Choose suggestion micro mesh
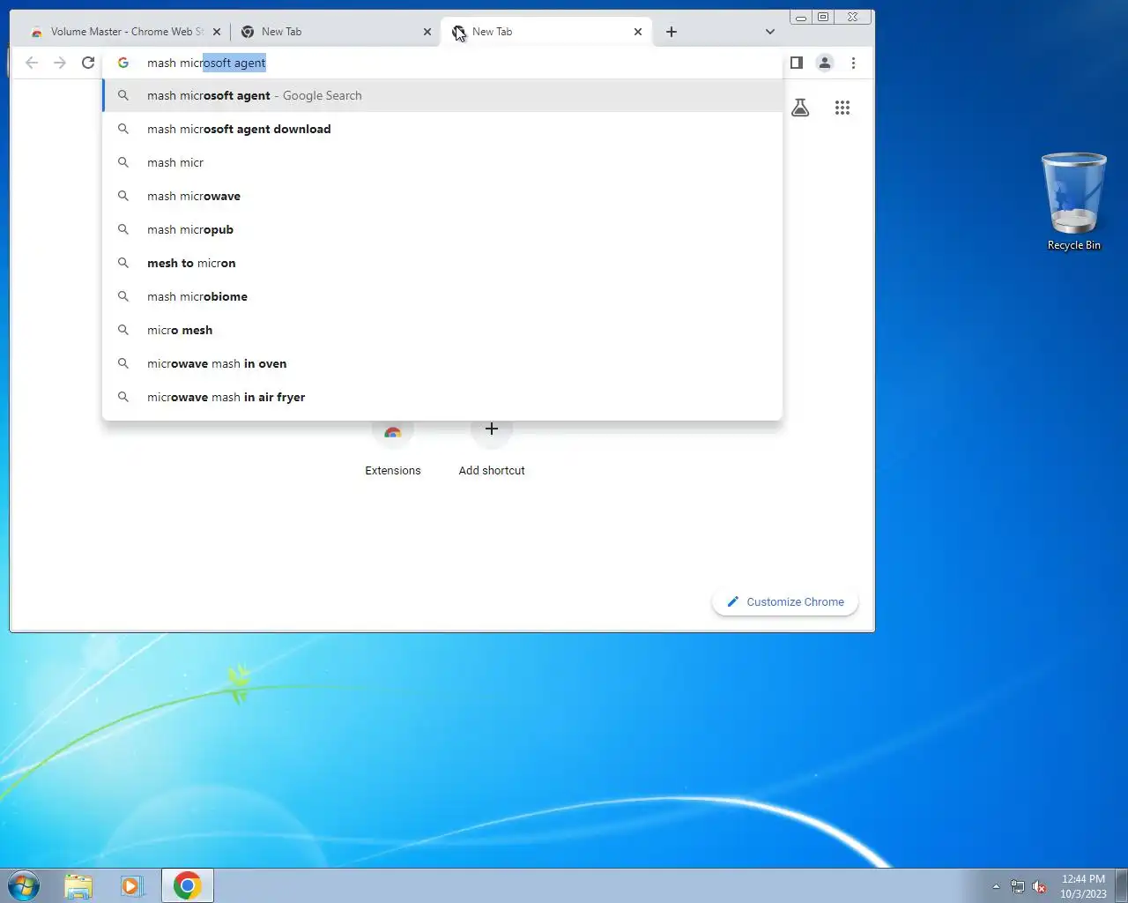Viewport: 1128px width, 903px height. pos(442,330)
